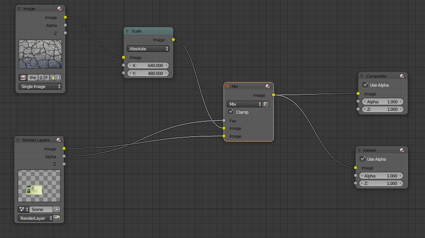Click the open image file folder icon
Image resolution: width=425 pixels, height=238 pixels.
point(53,78)
